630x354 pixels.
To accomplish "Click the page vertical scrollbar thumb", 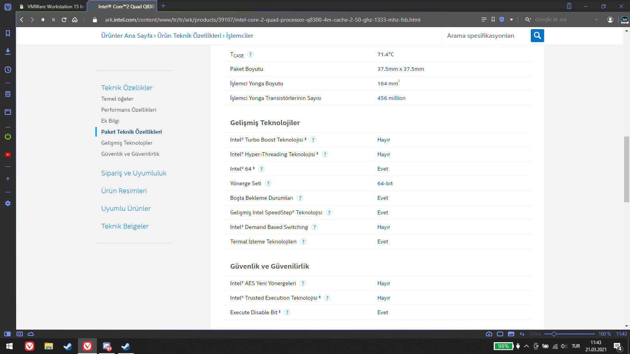I will tap(626, 169).
